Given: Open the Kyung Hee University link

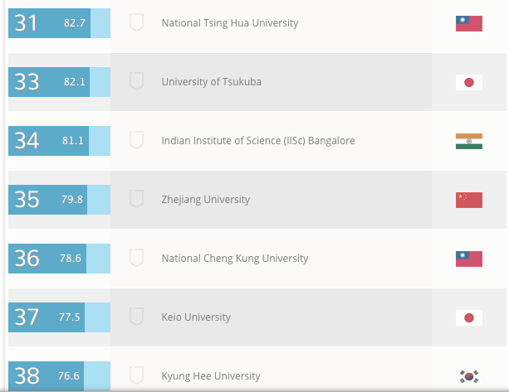Looking at the screenshot, I should [x=211, y=376].
